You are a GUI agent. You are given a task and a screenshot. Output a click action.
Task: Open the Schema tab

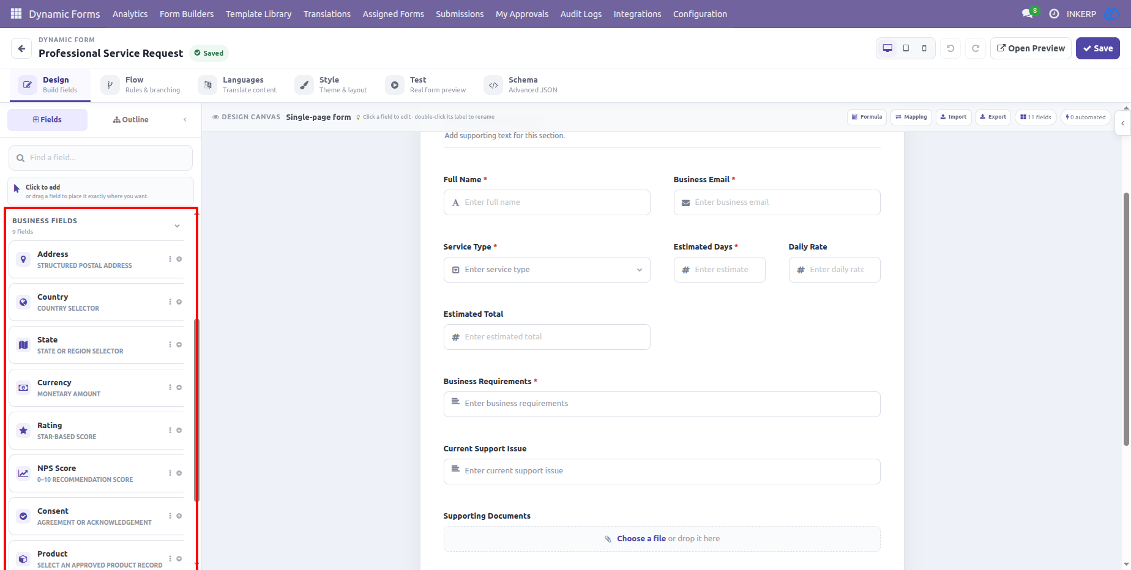tap(521, 85)
